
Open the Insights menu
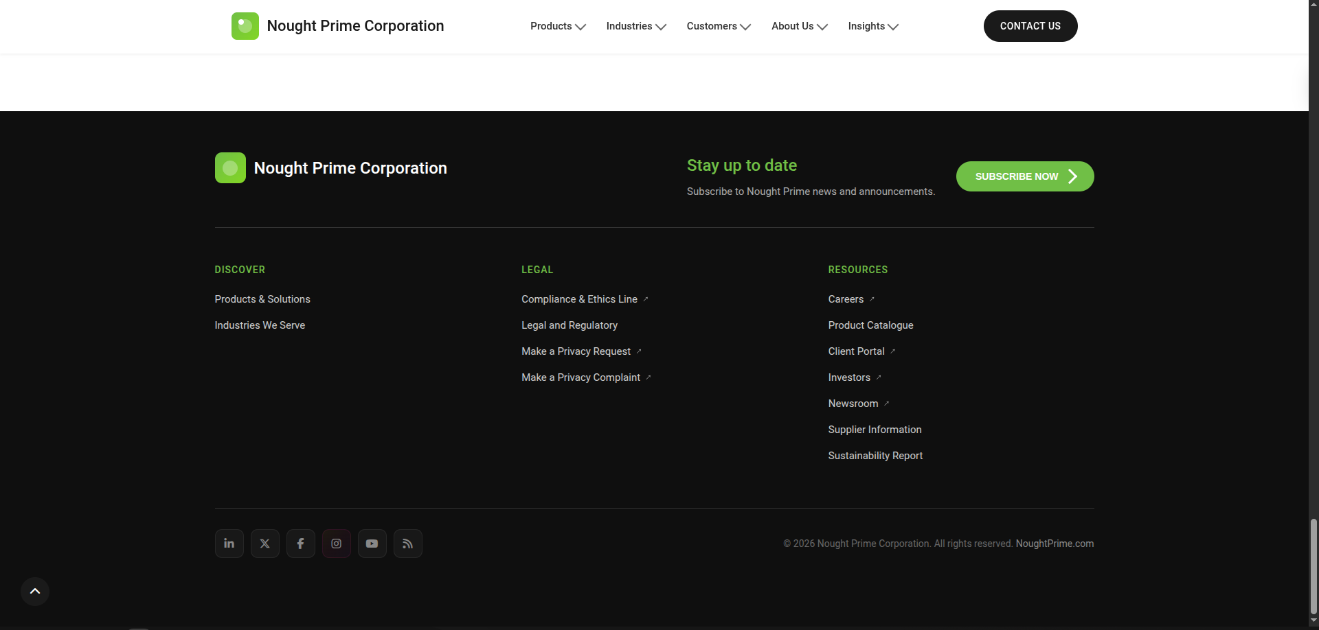click(x=872, y=26)
